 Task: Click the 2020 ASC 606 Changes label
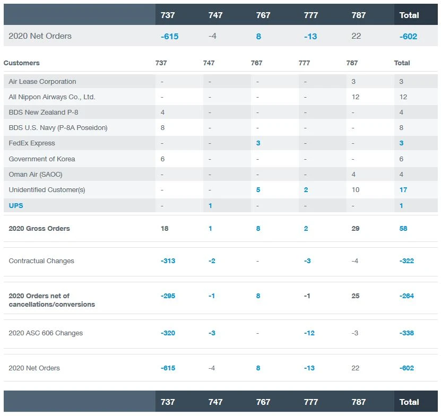[46, 333]
